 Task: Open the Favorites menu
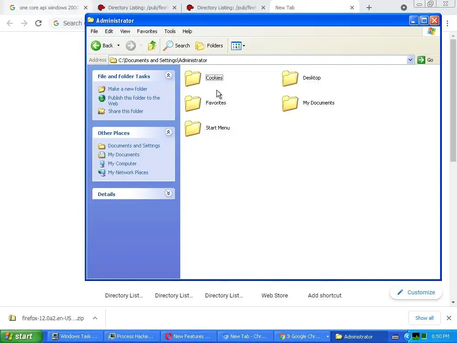pos(147,31)
